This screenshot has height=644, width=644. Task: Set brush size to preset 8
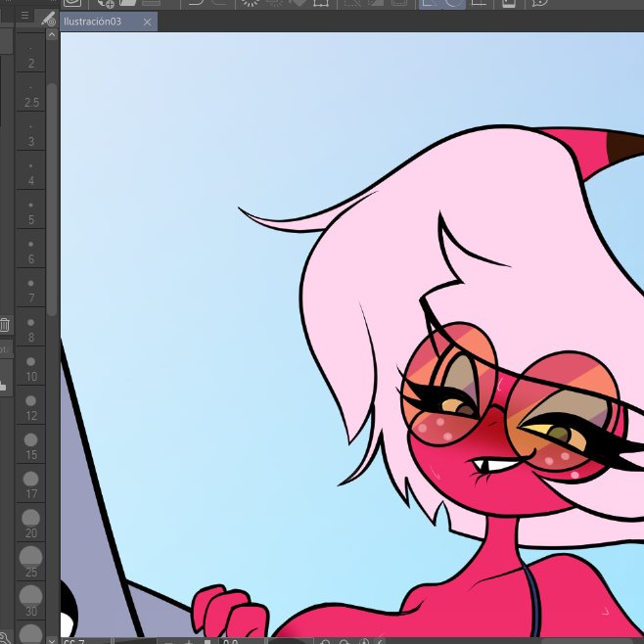click(x=30, y=327)
